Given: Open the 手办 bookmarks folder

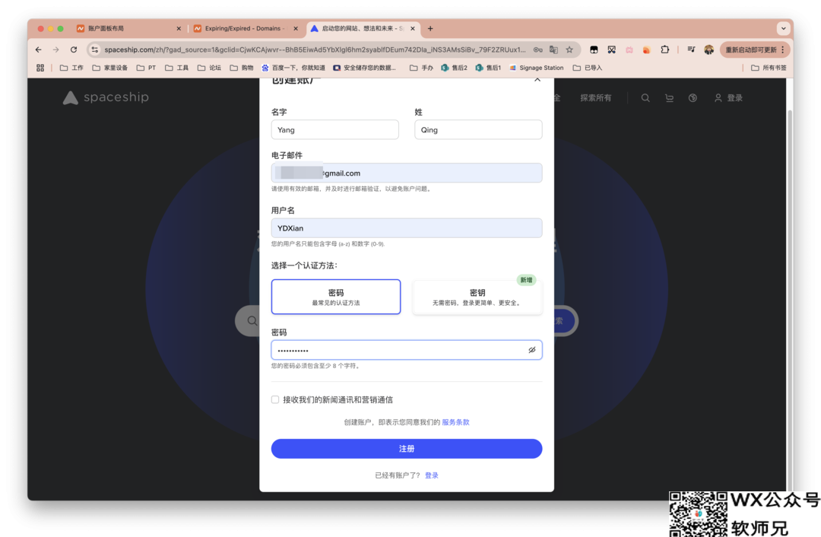Looking at the screenshot, I should coord(421,68).
